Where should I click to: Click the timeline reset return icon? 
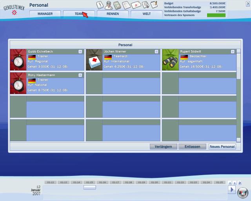pos(240,183)
